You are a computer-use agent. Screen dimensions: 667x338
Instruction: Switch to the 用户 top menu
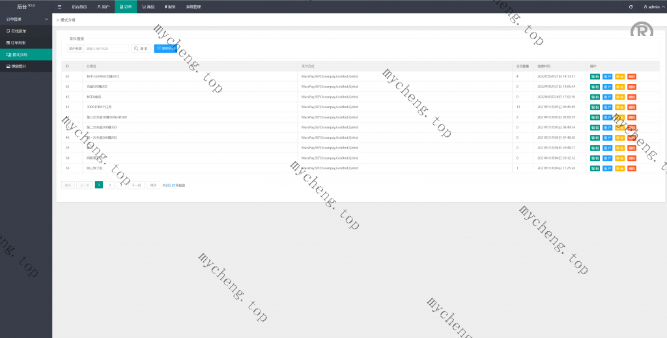103,7
